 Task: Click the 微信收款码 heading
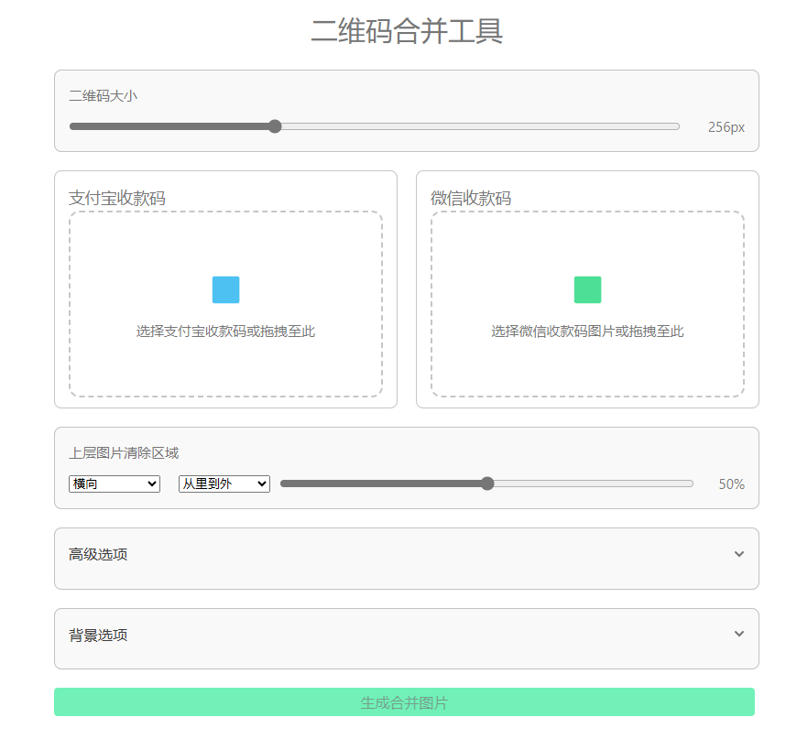click(x=471, y=198)
